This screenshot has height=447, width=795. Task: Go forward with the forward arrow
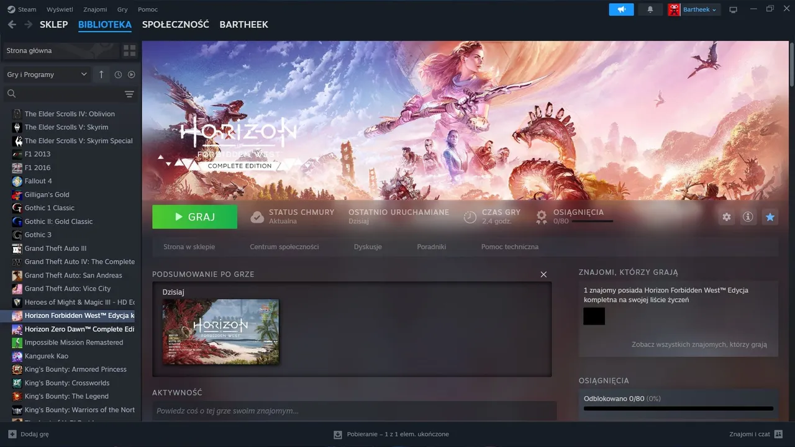28,24
